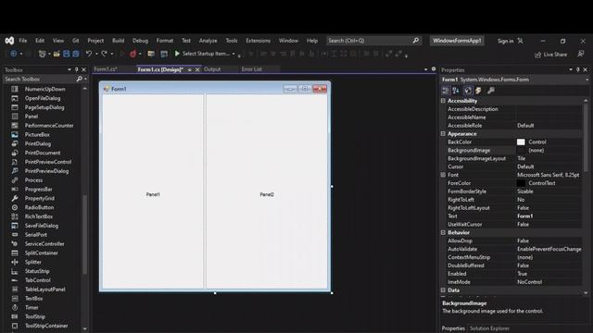593x333 pixels.
Task: Collapse the Behavior property category
Action: 443,232
